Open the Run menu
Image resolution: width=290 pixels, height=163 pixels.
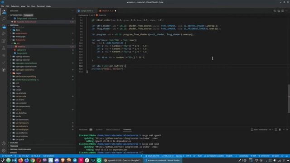coord(33,6)
